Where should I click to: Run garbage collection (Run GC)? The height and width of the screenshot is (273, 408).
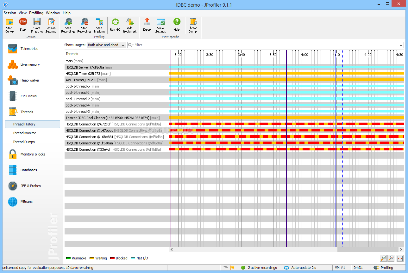click(x=115, y=25)
